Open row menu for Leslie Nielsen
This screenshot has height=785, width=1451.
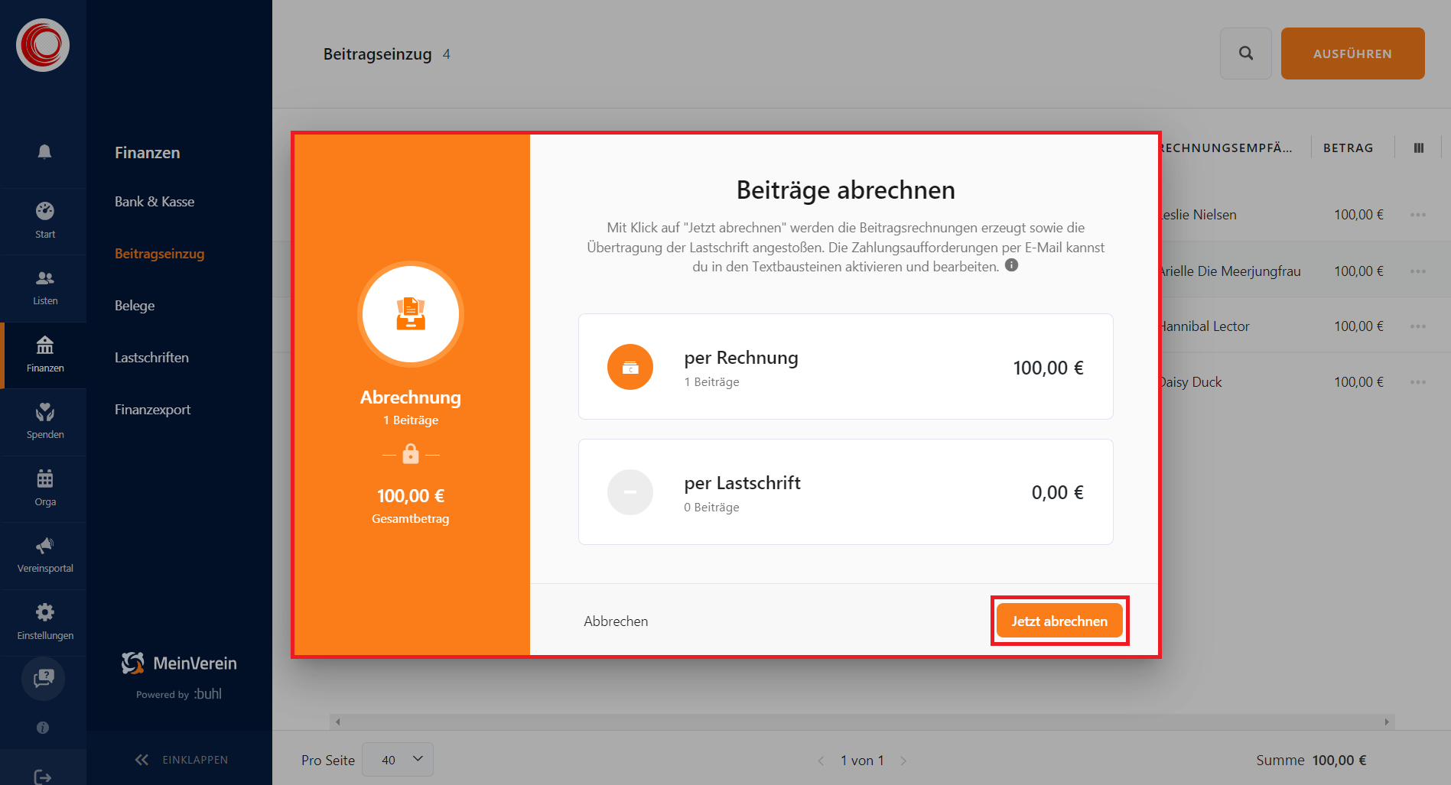click(x=1418, y=215)
